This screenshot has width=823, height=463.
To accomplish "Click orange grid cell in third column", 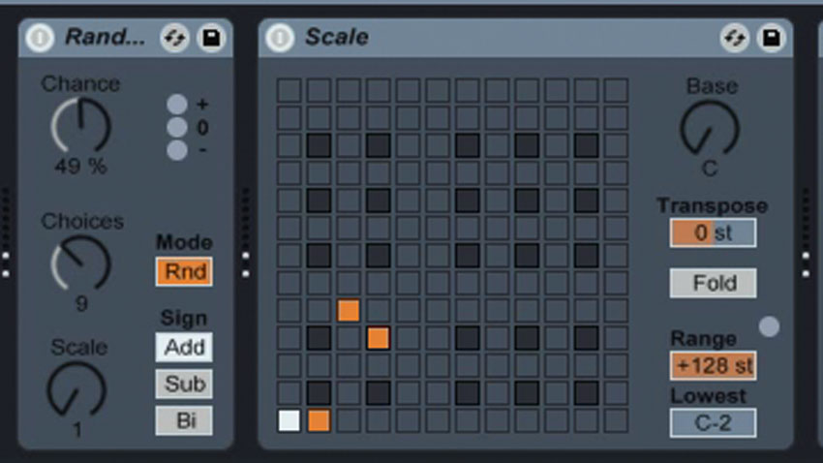I will click(x=349, y=310).
